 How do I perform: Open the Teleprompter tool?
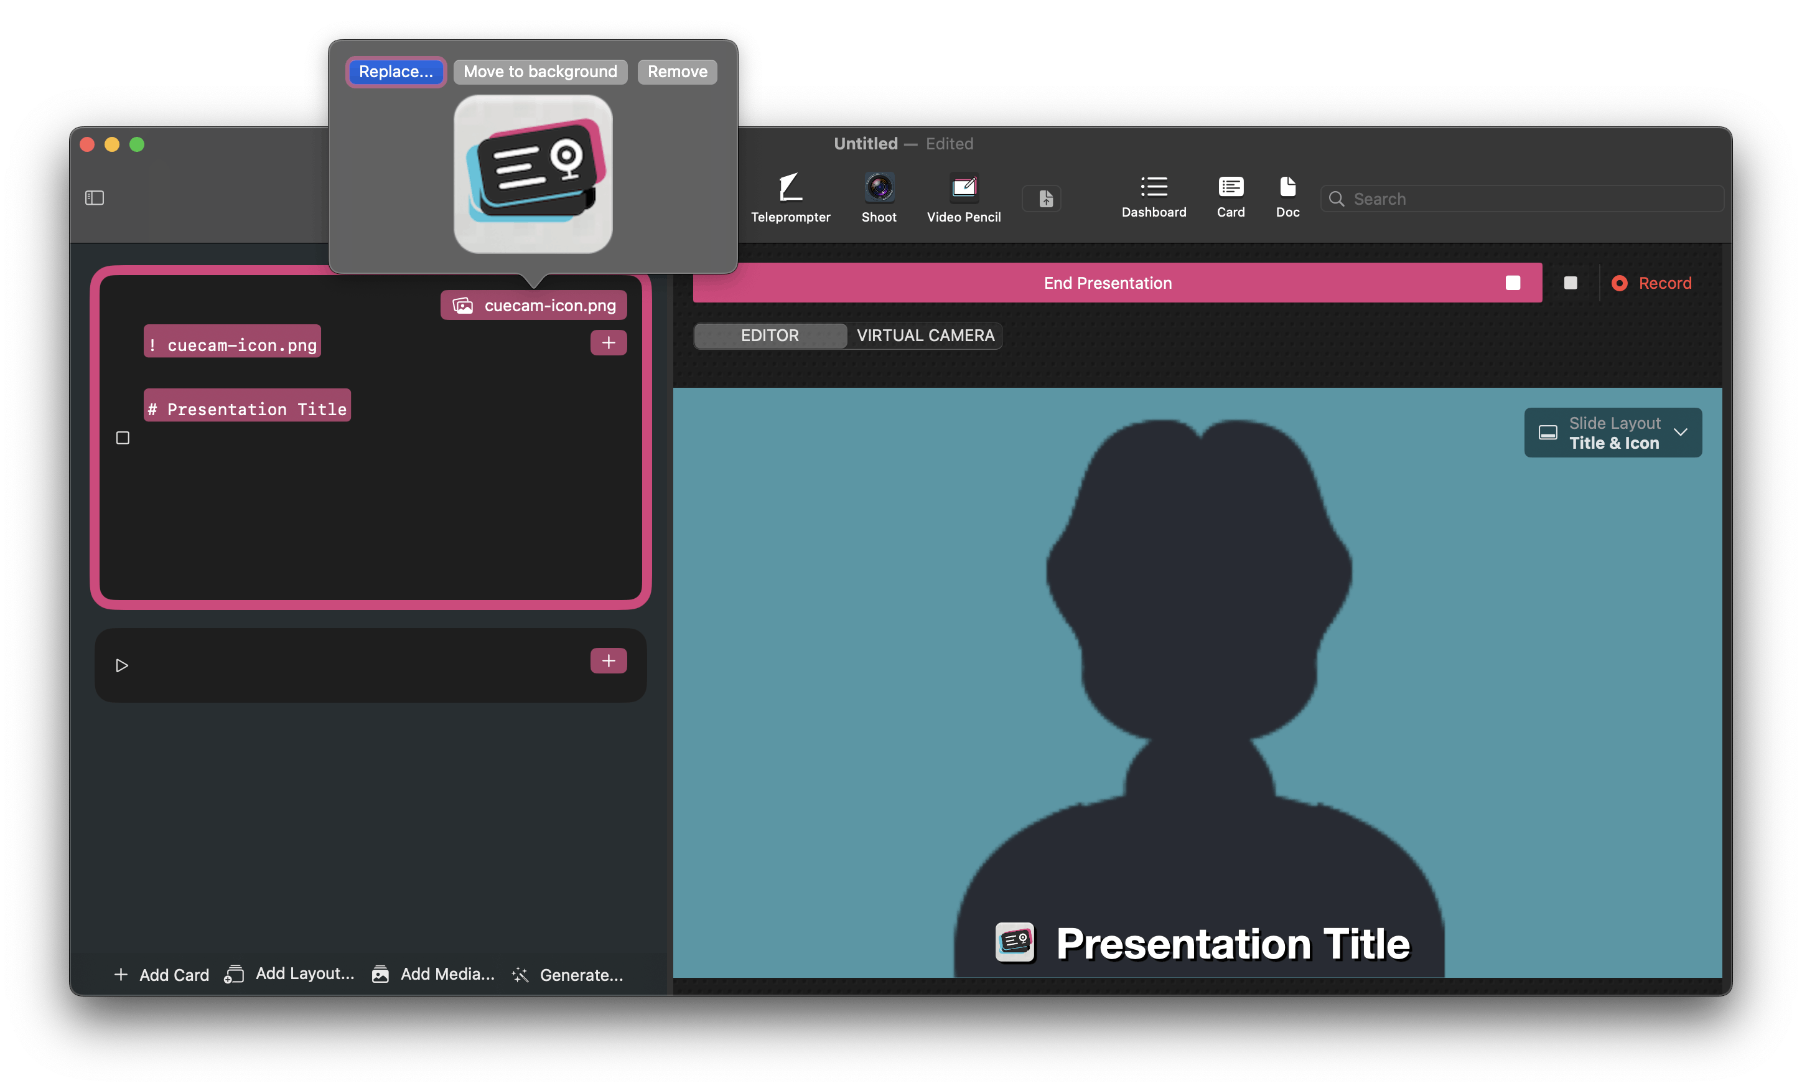coord(790,197)
